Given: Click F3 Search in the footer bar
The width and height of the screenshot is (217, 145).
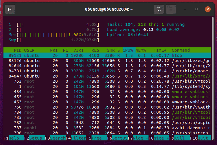Looking at the screenshot, I should (x=58, y=138).
